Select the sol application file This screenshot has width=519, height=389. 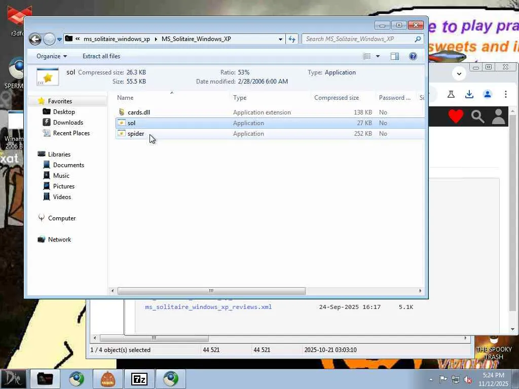(x=270, y=123)
